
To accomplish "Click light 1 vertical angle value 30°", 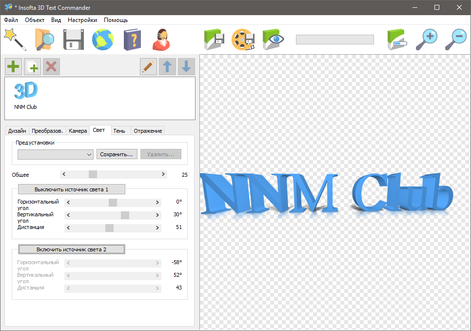I will click(178, 214).
